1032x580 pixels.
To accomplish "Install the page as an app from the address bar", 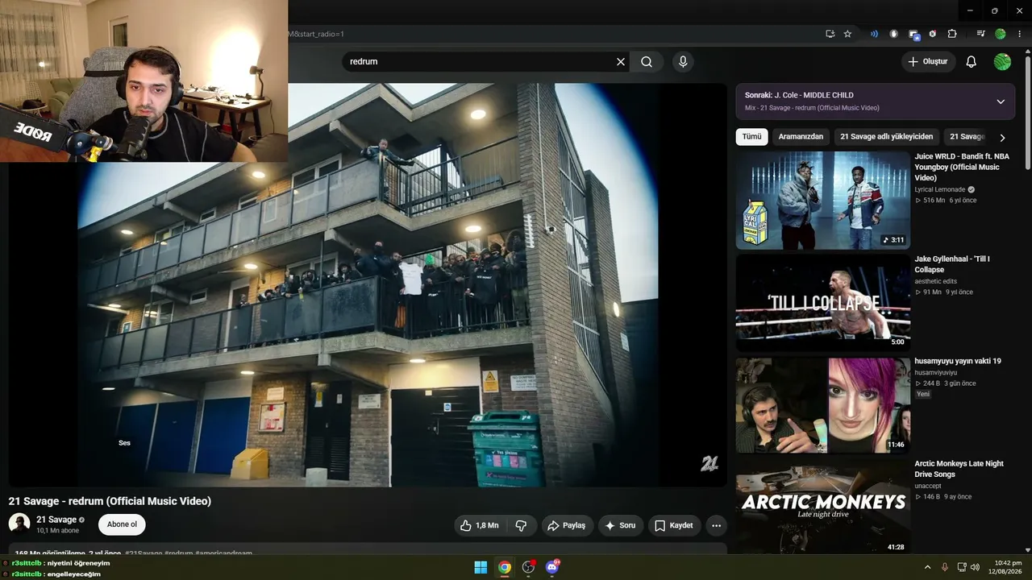I will tap(830, 34).
